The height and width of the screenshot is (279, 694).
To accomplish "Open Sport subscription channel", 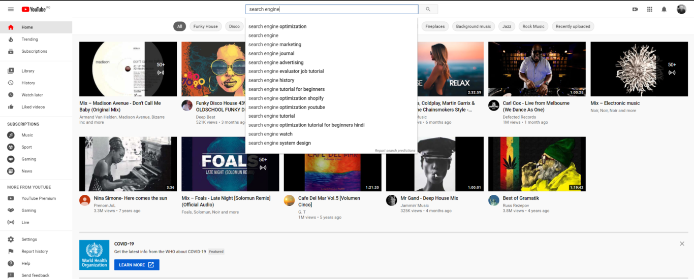I will tap(36, 147).
